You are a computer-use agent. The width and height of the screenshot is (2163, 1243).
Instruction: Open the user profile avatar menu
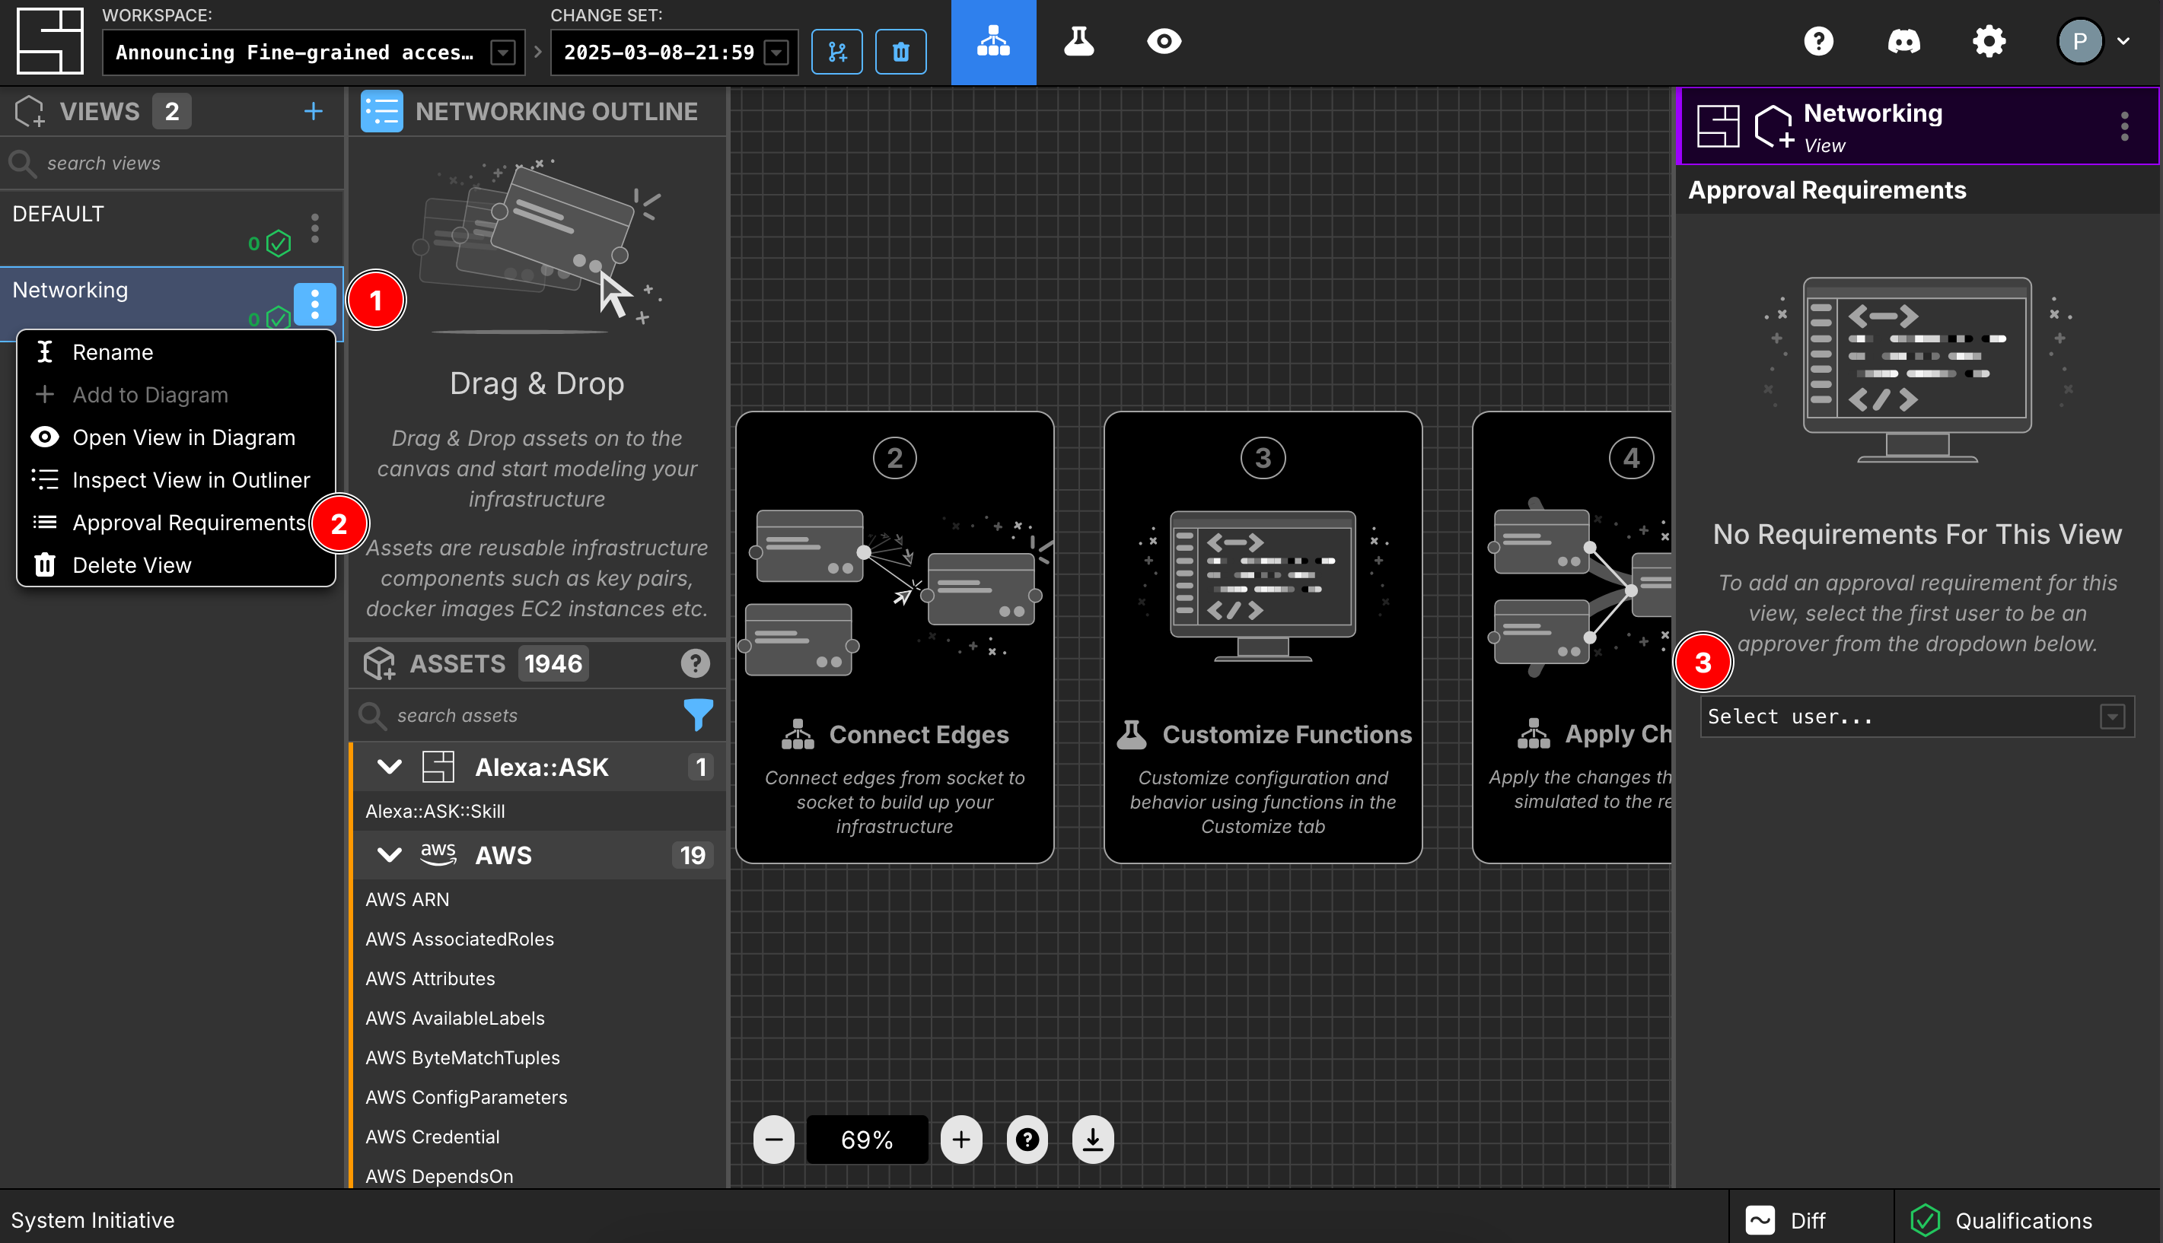2094,41
